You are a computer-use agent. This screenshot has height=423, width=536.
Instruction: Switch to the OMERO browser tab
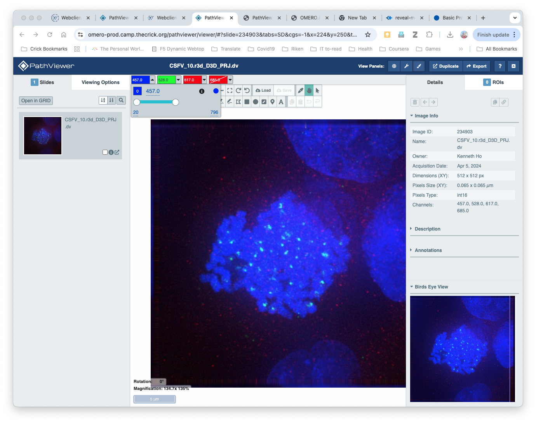click(310, 18)
